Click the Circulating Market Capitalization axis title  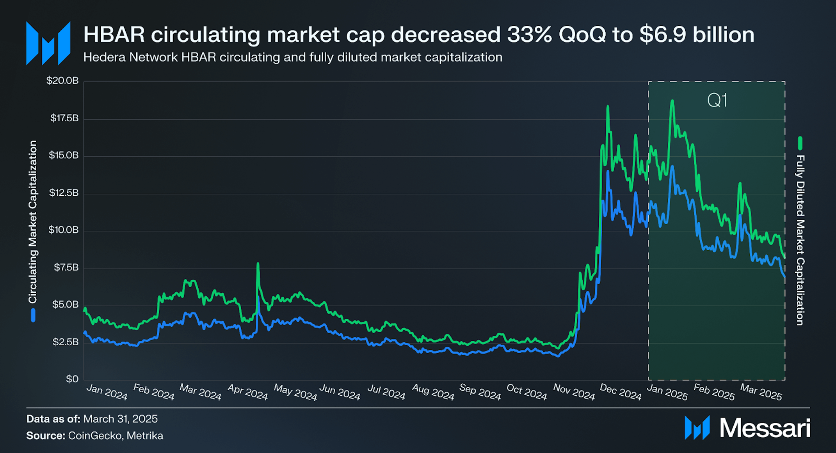pyautogui.click(x=33, y=222)
